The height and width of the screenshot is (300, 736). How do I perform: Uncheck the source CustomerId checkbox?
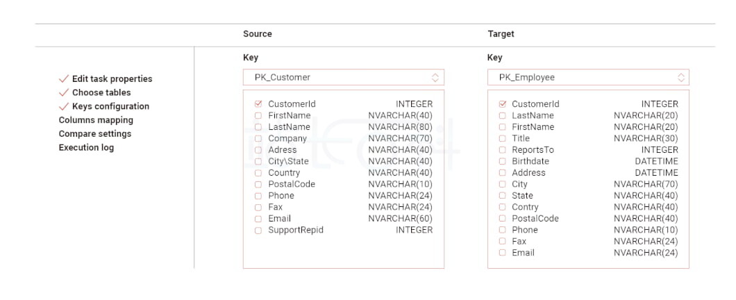click(258, 104)
